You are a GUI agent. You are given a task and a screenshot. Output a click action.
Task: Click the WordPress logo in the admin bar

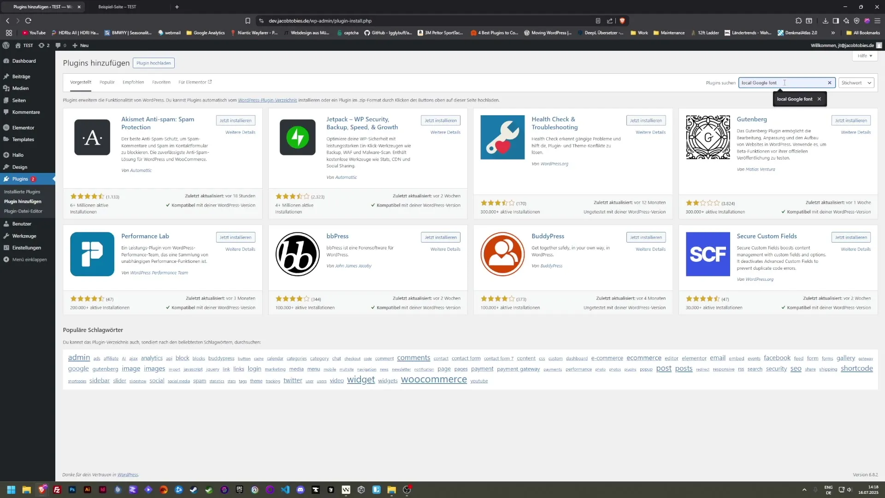tap(6, 45)
